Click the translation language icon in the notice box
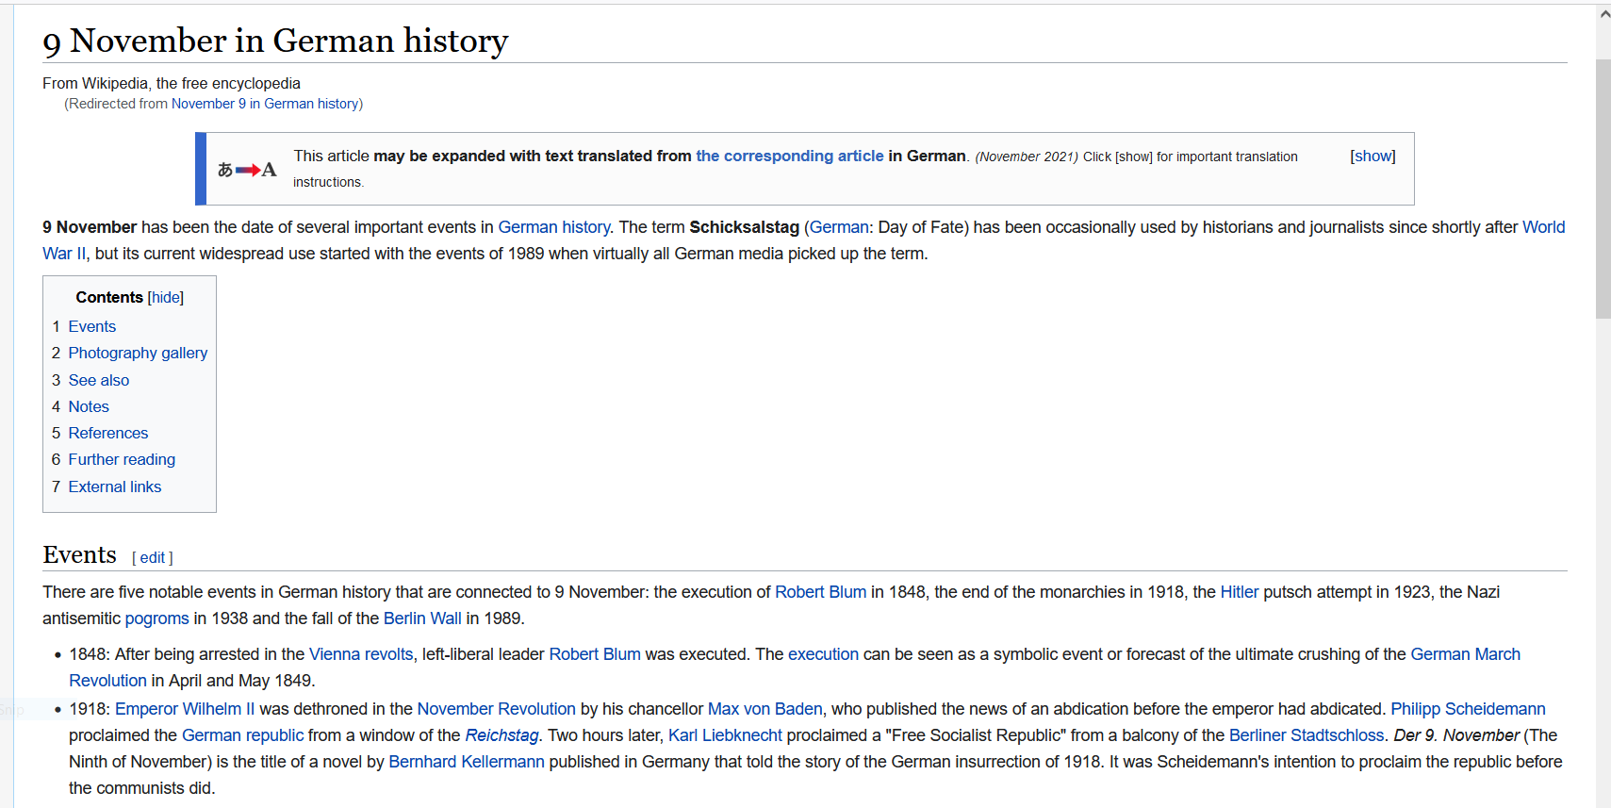This screenshot has width=1611, height=808. (x=247, y=170)
